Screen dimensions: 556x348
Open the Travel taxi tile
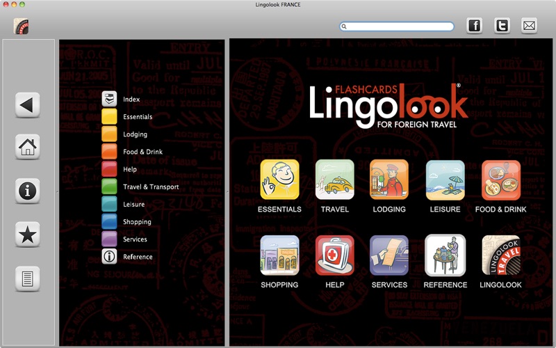click(335, 180)
